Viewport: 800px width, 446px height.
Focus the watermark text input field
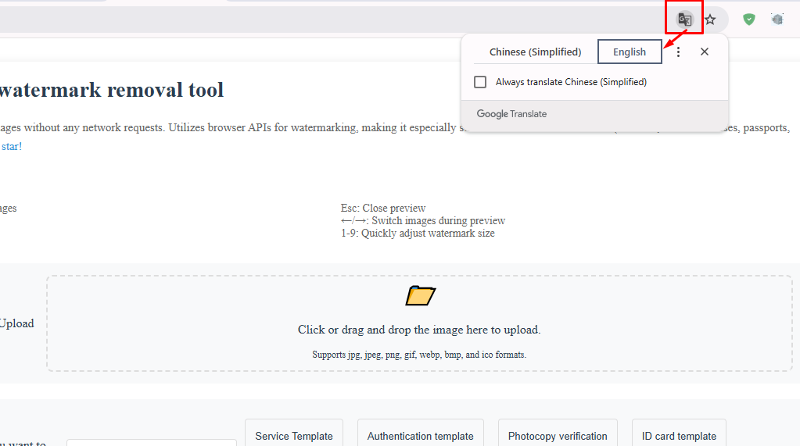151,442
